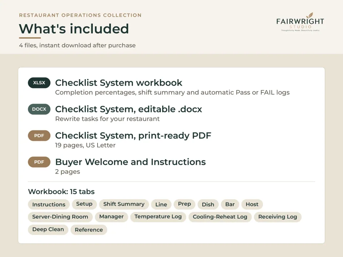Select the Bar tab chip
The image size is (343, 257).
230,204
